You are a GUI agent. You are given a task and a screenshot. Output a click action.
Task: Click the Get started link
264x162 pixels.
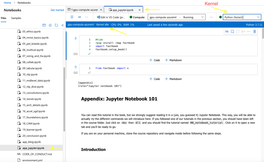click(57, 10)
